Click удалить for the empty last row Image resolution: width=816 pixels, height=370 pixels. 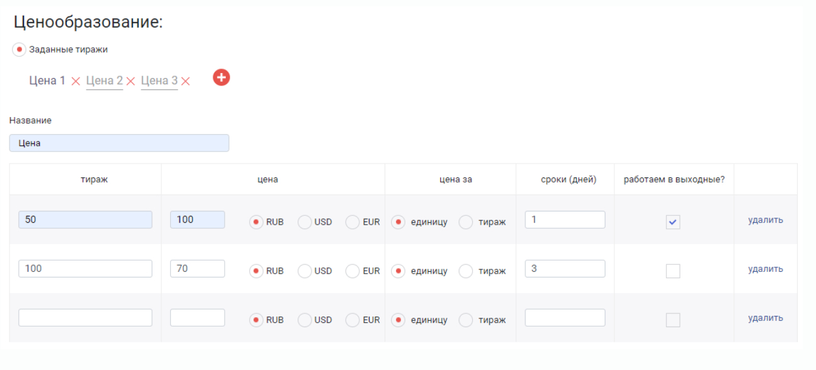click(x=766, y=318)
